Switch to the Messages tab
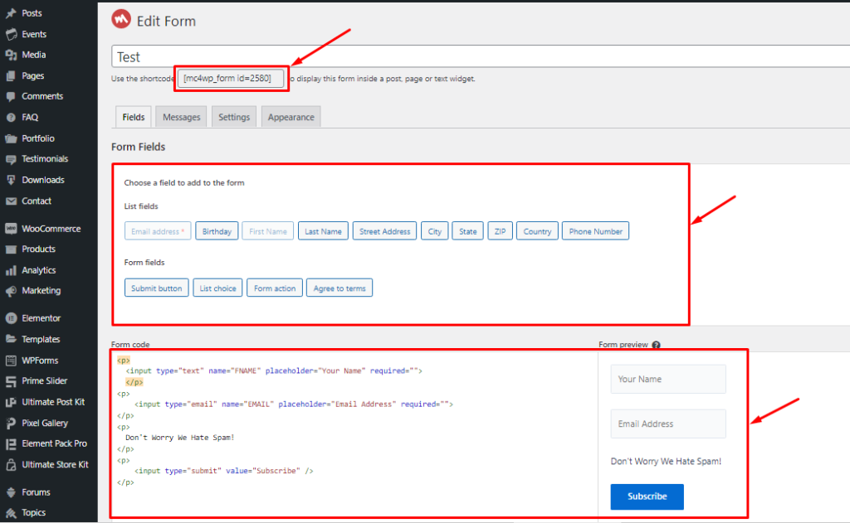Screen dimensions: 850x523 181,117
